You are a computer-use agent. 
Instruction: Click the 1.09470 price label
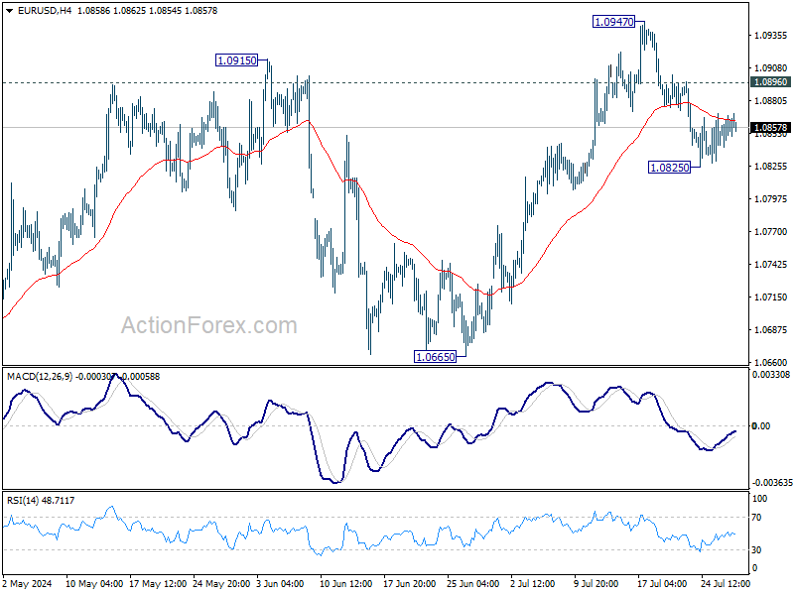pos(613,22)
